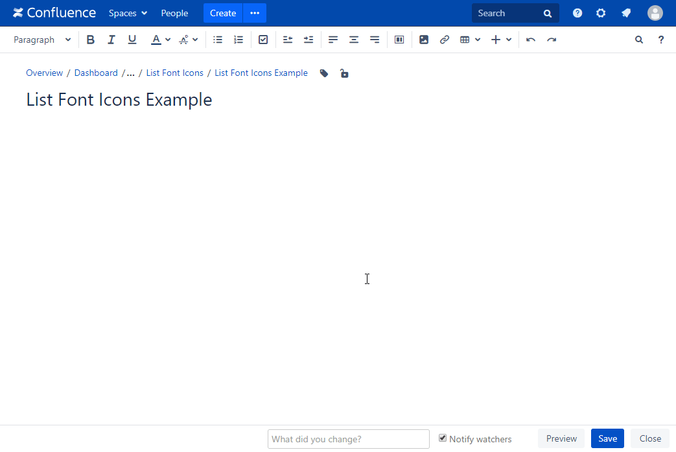Insert a bullet list

[218, 40]
